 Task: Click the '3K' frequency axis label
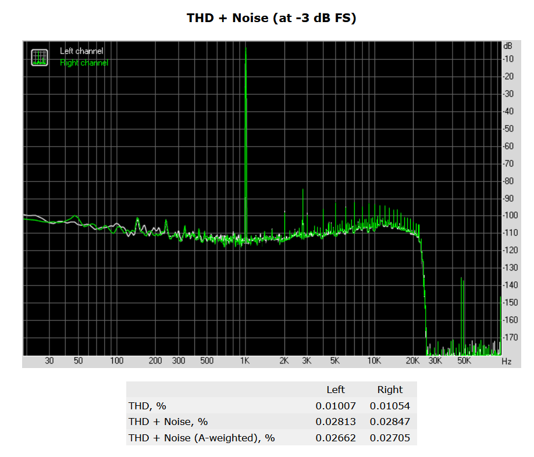(307, 360)
